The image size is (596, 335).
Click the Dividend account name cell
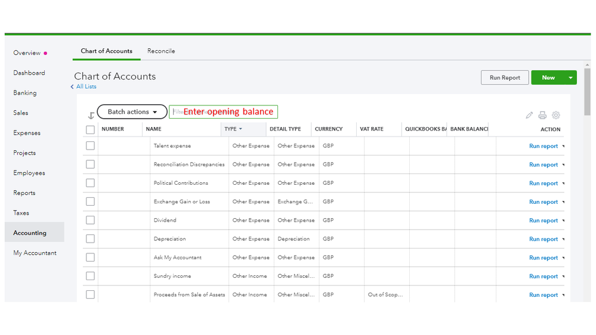[165, 221]
